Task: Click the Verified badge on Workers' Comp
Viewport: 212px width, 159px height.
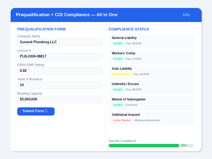Action: tap(118, 59)
